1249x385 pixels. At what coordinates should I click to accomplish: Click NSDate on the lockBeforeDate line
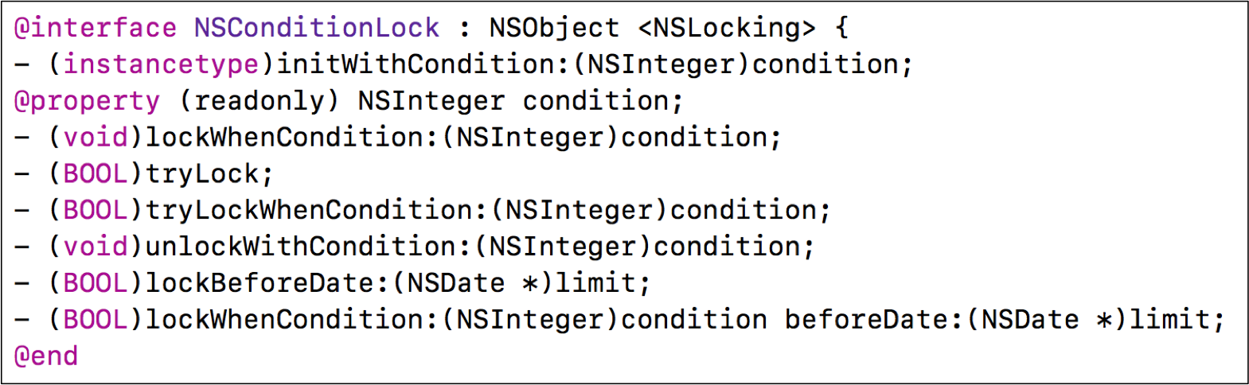click(456, 283)
